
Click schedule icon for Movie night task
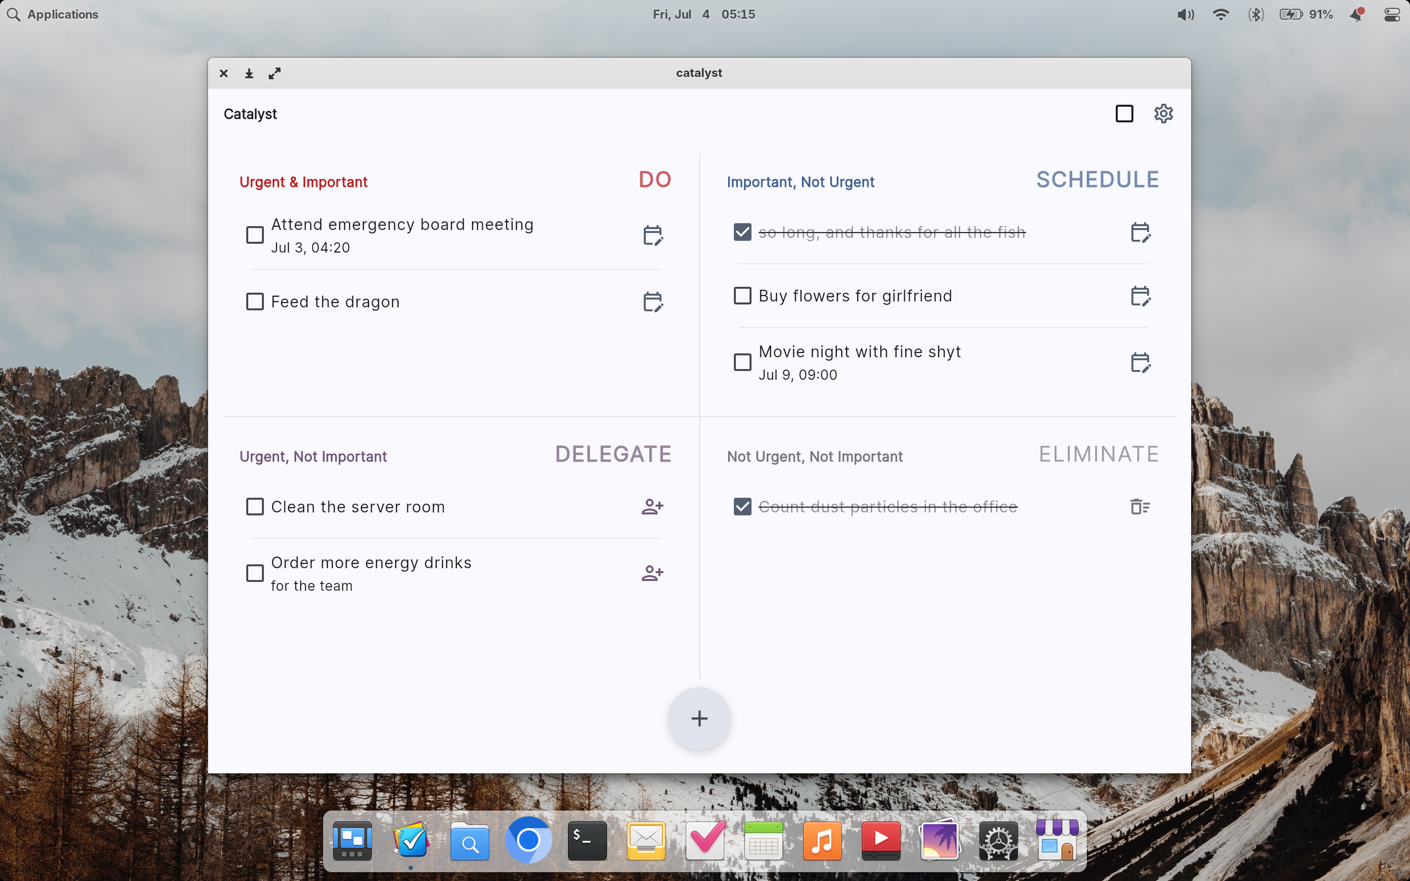click(x=1140, y=362)
